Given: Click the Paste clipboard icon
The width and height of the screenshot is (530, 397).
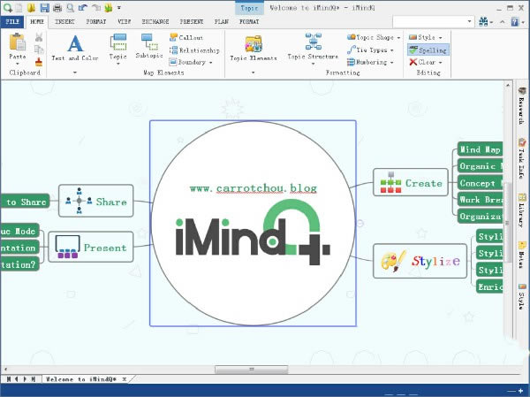Looking at the screenshot, I should [x=18, y=42].
